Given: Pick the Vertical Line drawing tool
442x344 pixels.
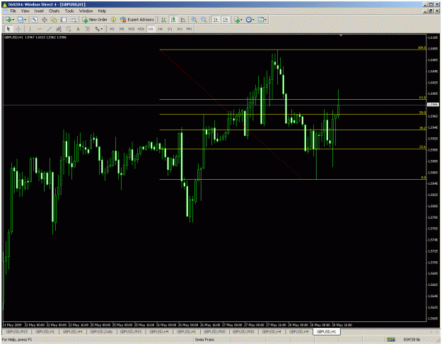Looking at the screenshot, I should pos(30,29).
